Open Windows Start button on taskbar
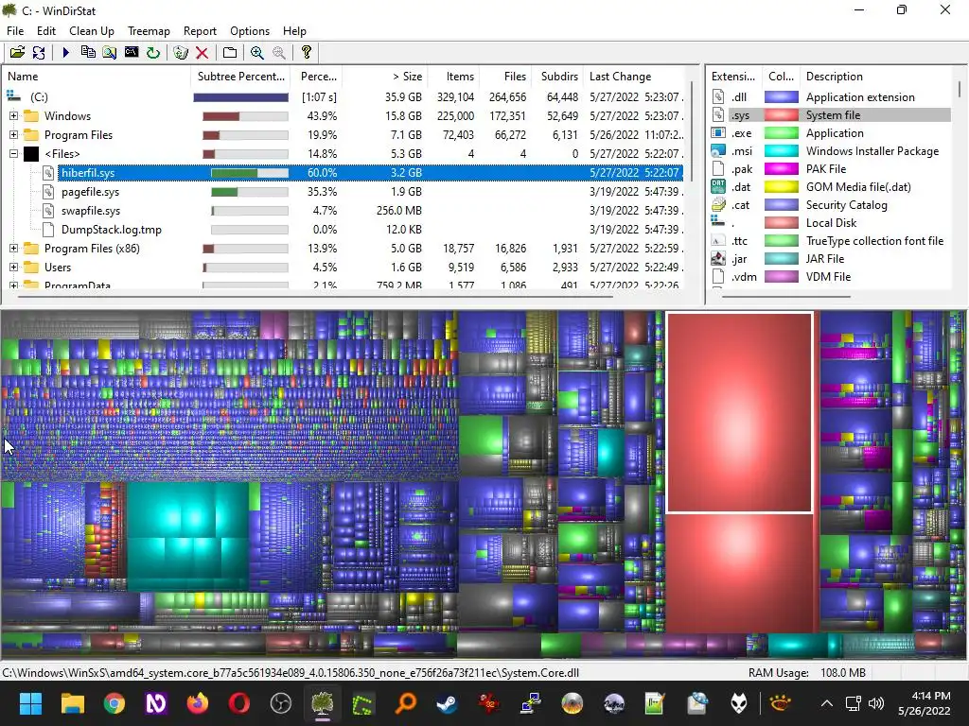Screen dimensions: 969x726 [x=30, y=702]
